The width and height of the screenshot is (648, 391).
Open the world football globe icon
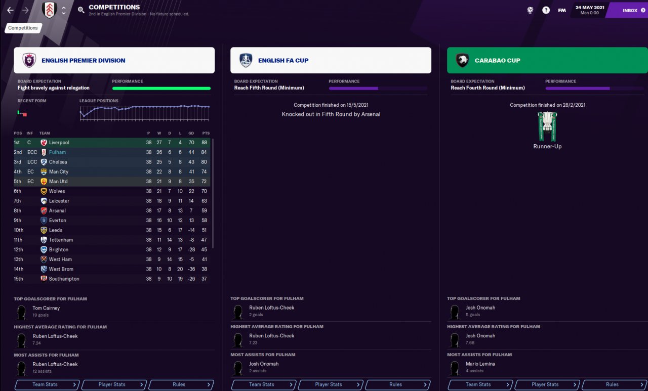530,10
